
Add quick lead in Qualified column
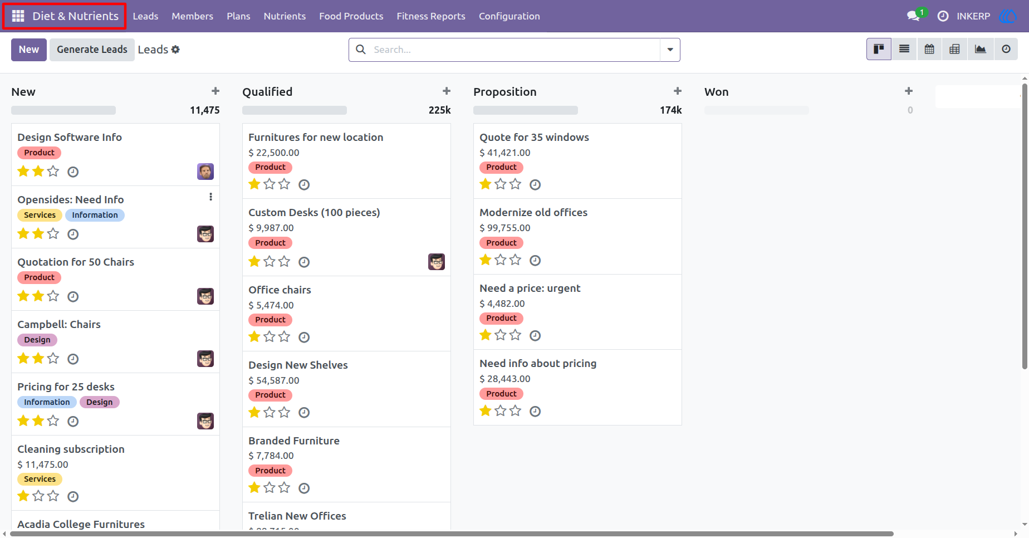click(447, 91)
